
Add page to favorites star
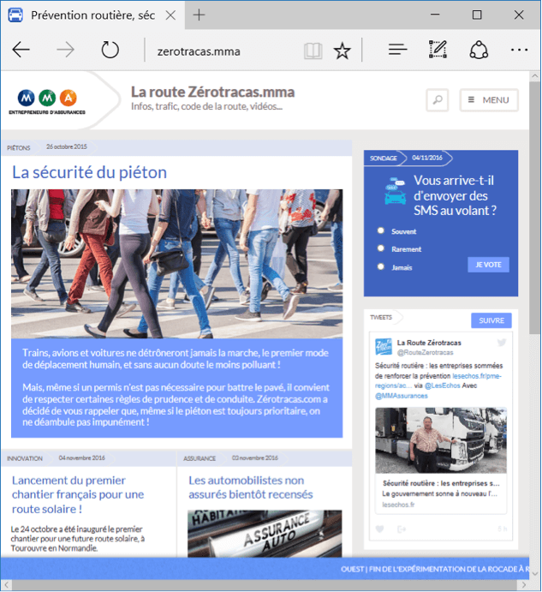[342, 51]
